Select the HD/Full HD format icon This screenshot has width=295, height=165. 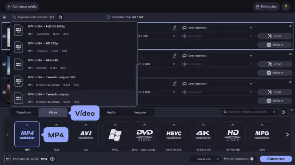(232, 134)
